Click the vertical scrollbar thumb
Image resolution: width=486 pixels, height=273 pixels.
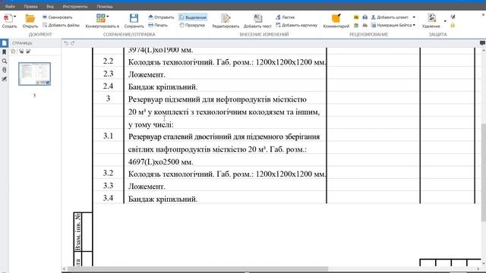pyautogui.click(x=483, y=172)
